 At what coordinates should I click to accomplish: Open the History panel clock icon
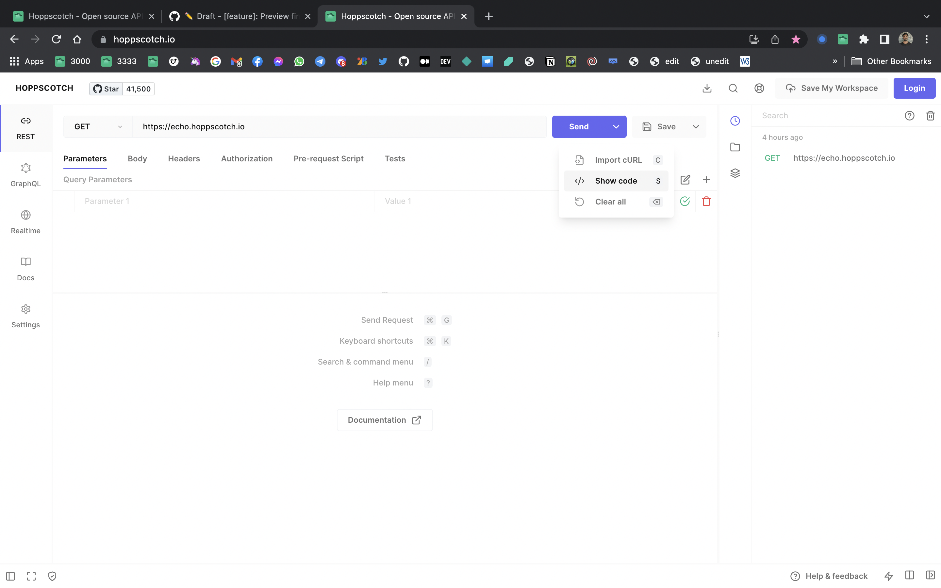click(735, 121)
